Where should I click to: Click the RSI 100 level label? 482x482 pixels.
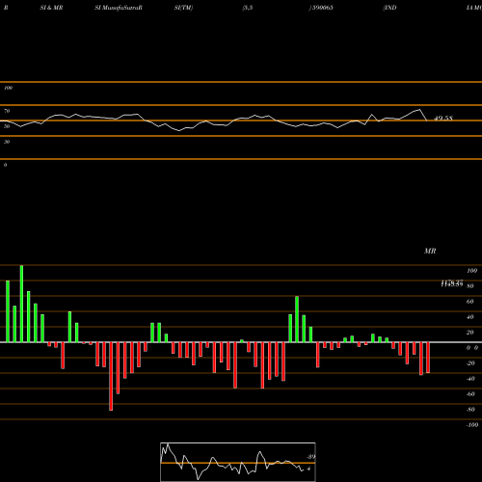tap(8, 88)
